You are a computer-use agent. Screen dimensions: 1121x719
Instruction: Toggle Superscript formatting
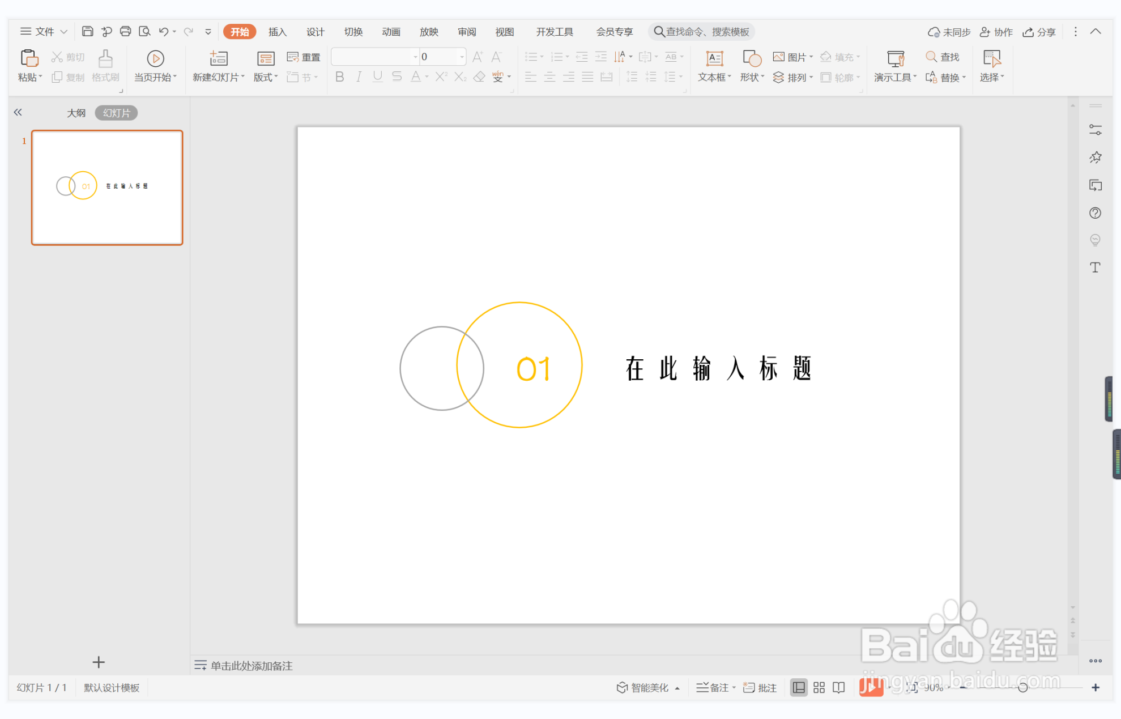pyautogui.click(x=441, y=76)
